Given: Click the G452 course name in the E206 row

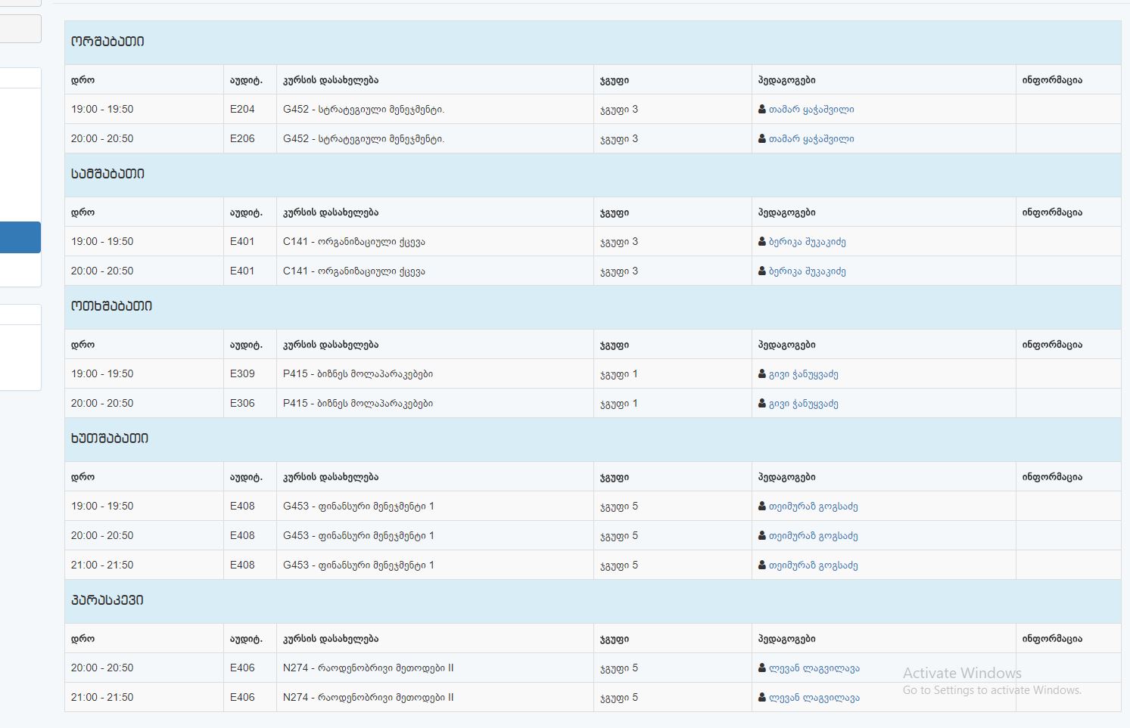Looking at the screenshot, I should point(363,139).
